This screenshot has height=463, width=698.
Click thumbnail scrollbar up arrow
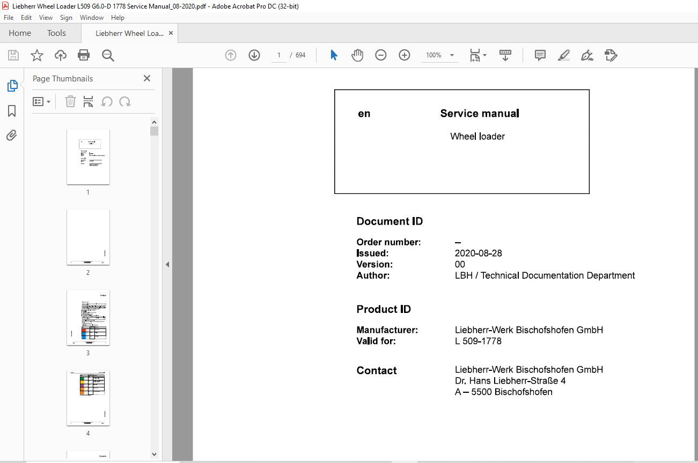point(155,122)
